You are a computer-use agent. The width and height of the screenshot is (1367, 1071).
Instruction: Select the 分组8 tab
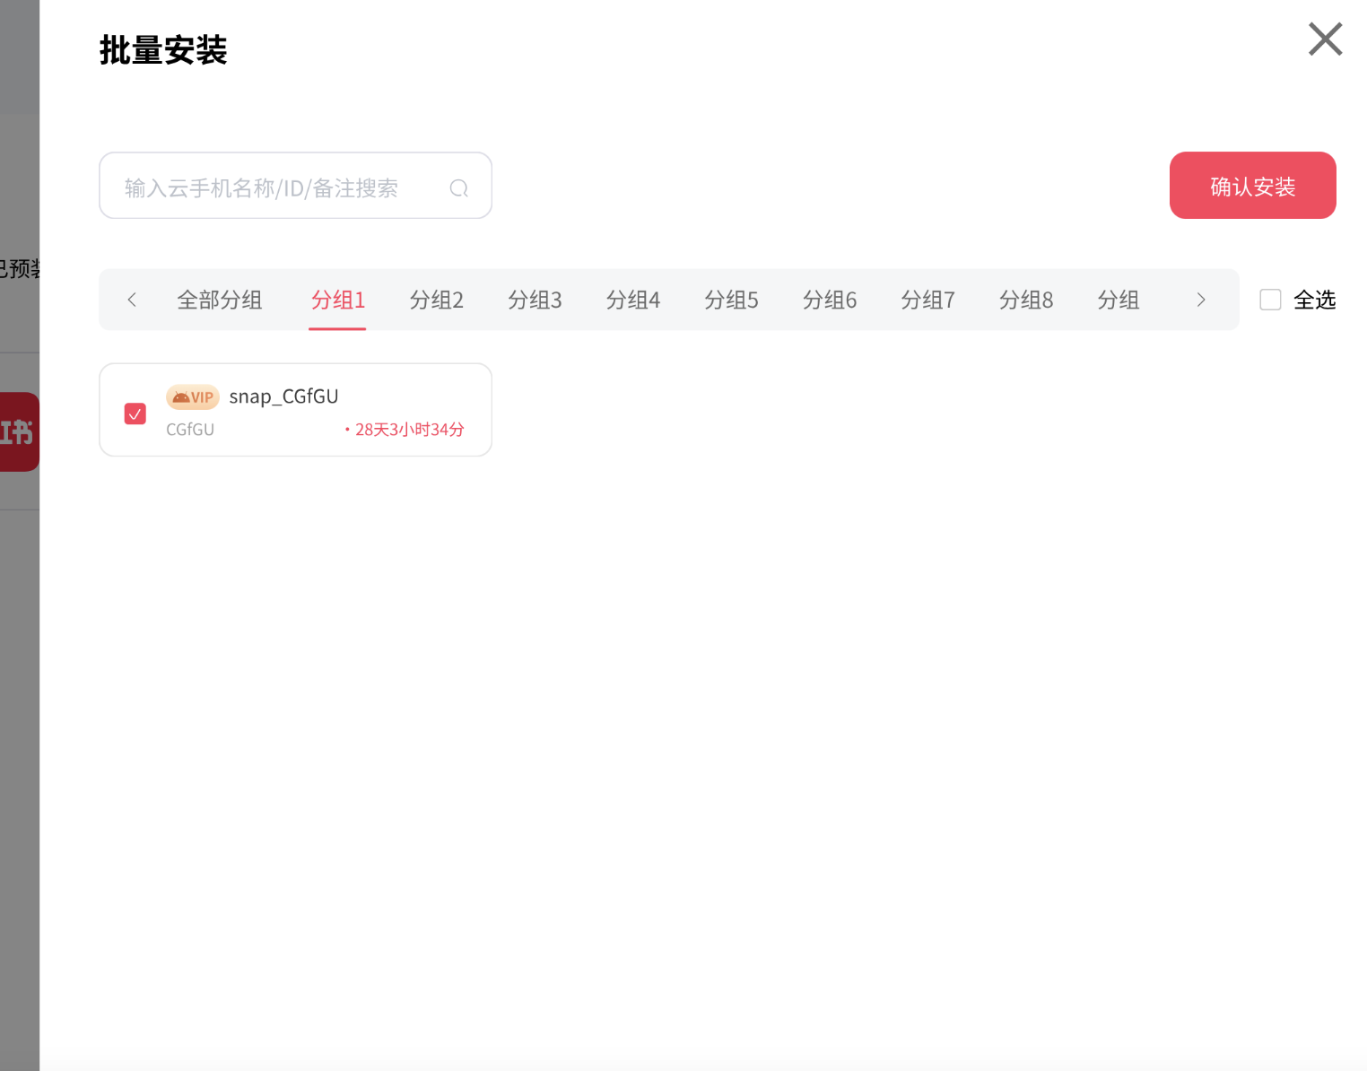click(x=1025, y=300)
